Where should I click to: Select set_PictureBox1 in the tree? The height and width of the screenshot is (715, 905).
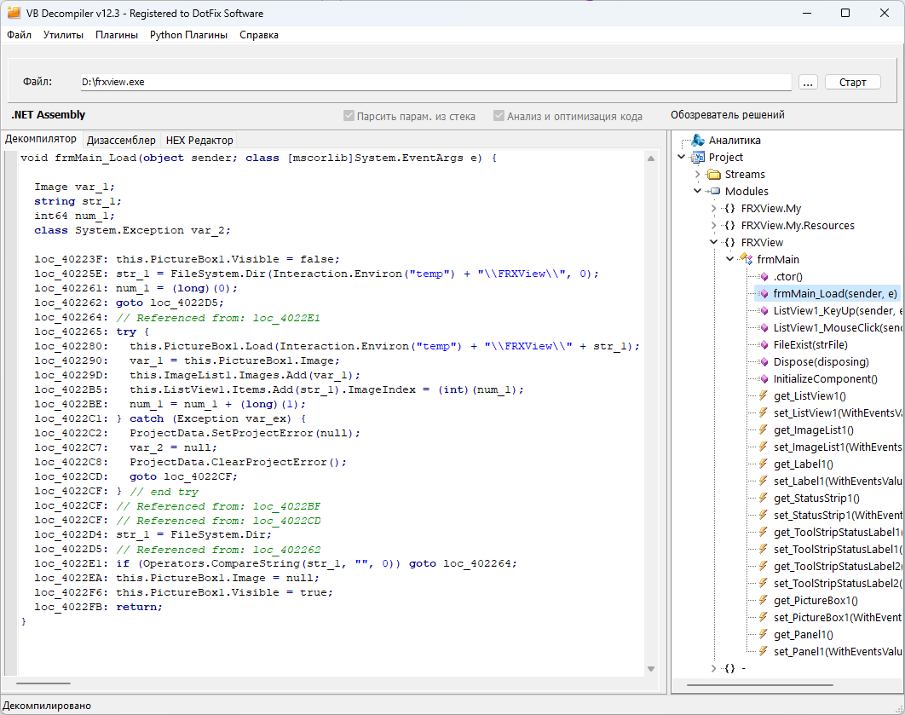(x=838, y=617)
